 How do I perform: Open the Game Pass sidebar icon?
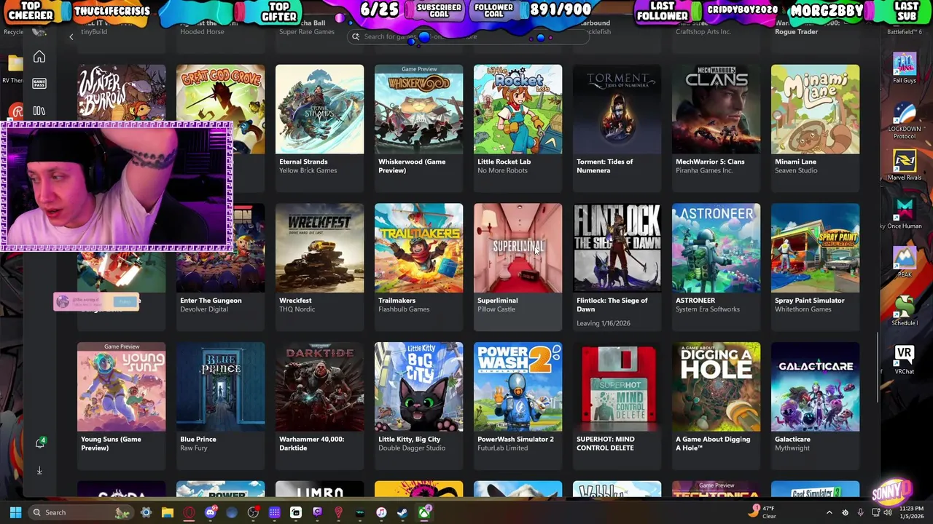[x=39, y=84]
